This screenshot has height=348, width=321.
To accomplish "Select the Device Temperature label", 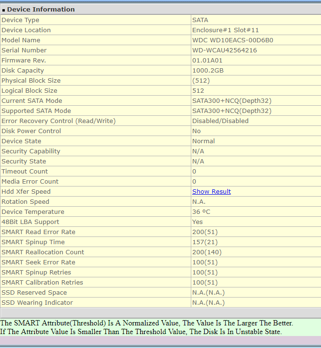I will (33, 211).
